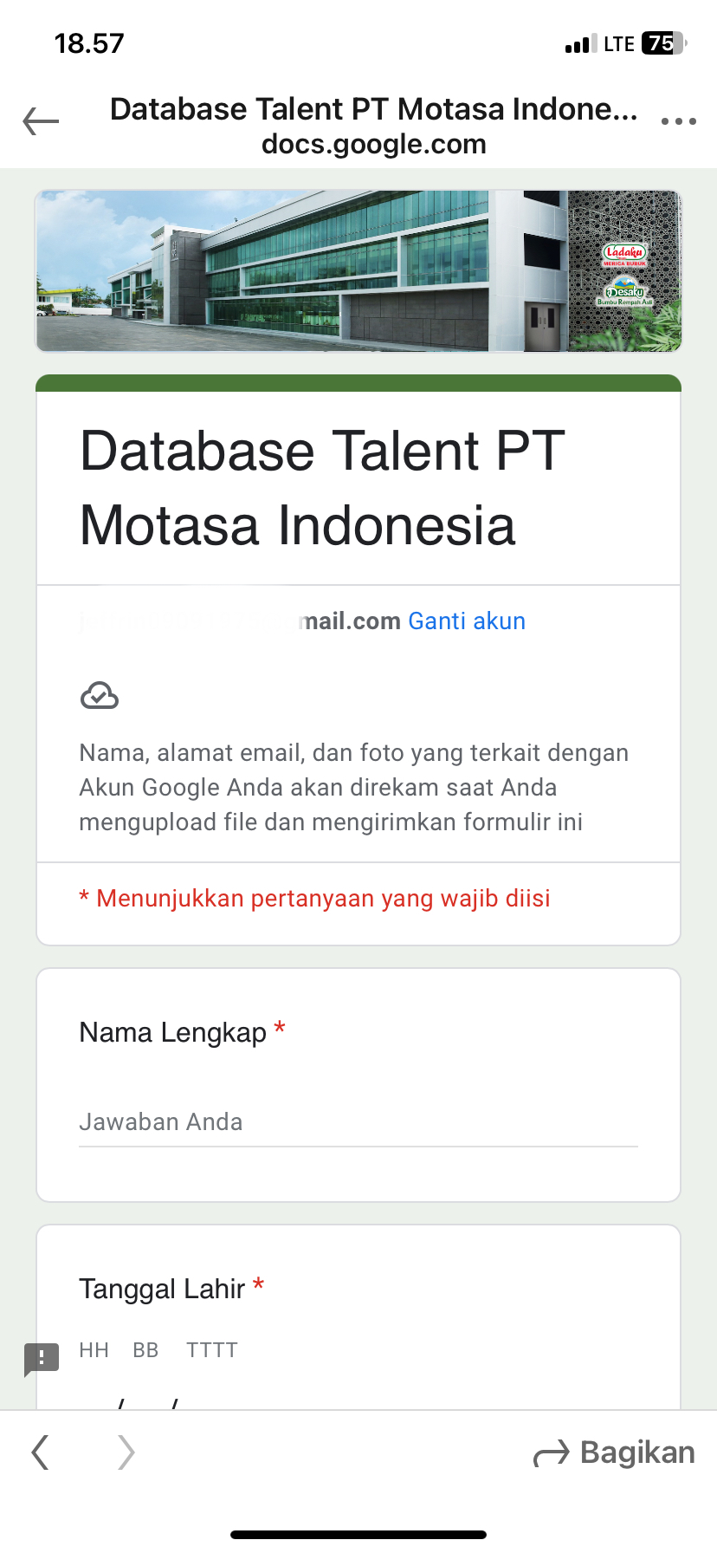
Task: Tap the cloud saved-draft icon
Action: 100,695
